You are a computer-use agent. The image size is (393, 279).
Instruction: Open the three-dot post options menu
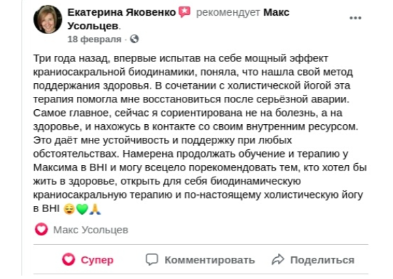pos(356,18)
